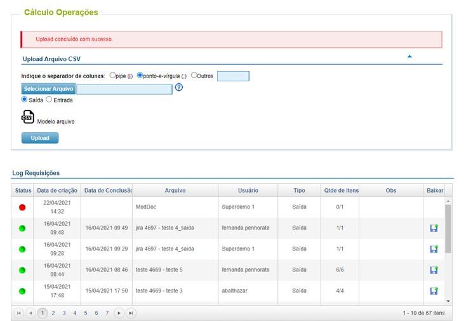
Task: Open page 6 of log
Action: point(97,313)
